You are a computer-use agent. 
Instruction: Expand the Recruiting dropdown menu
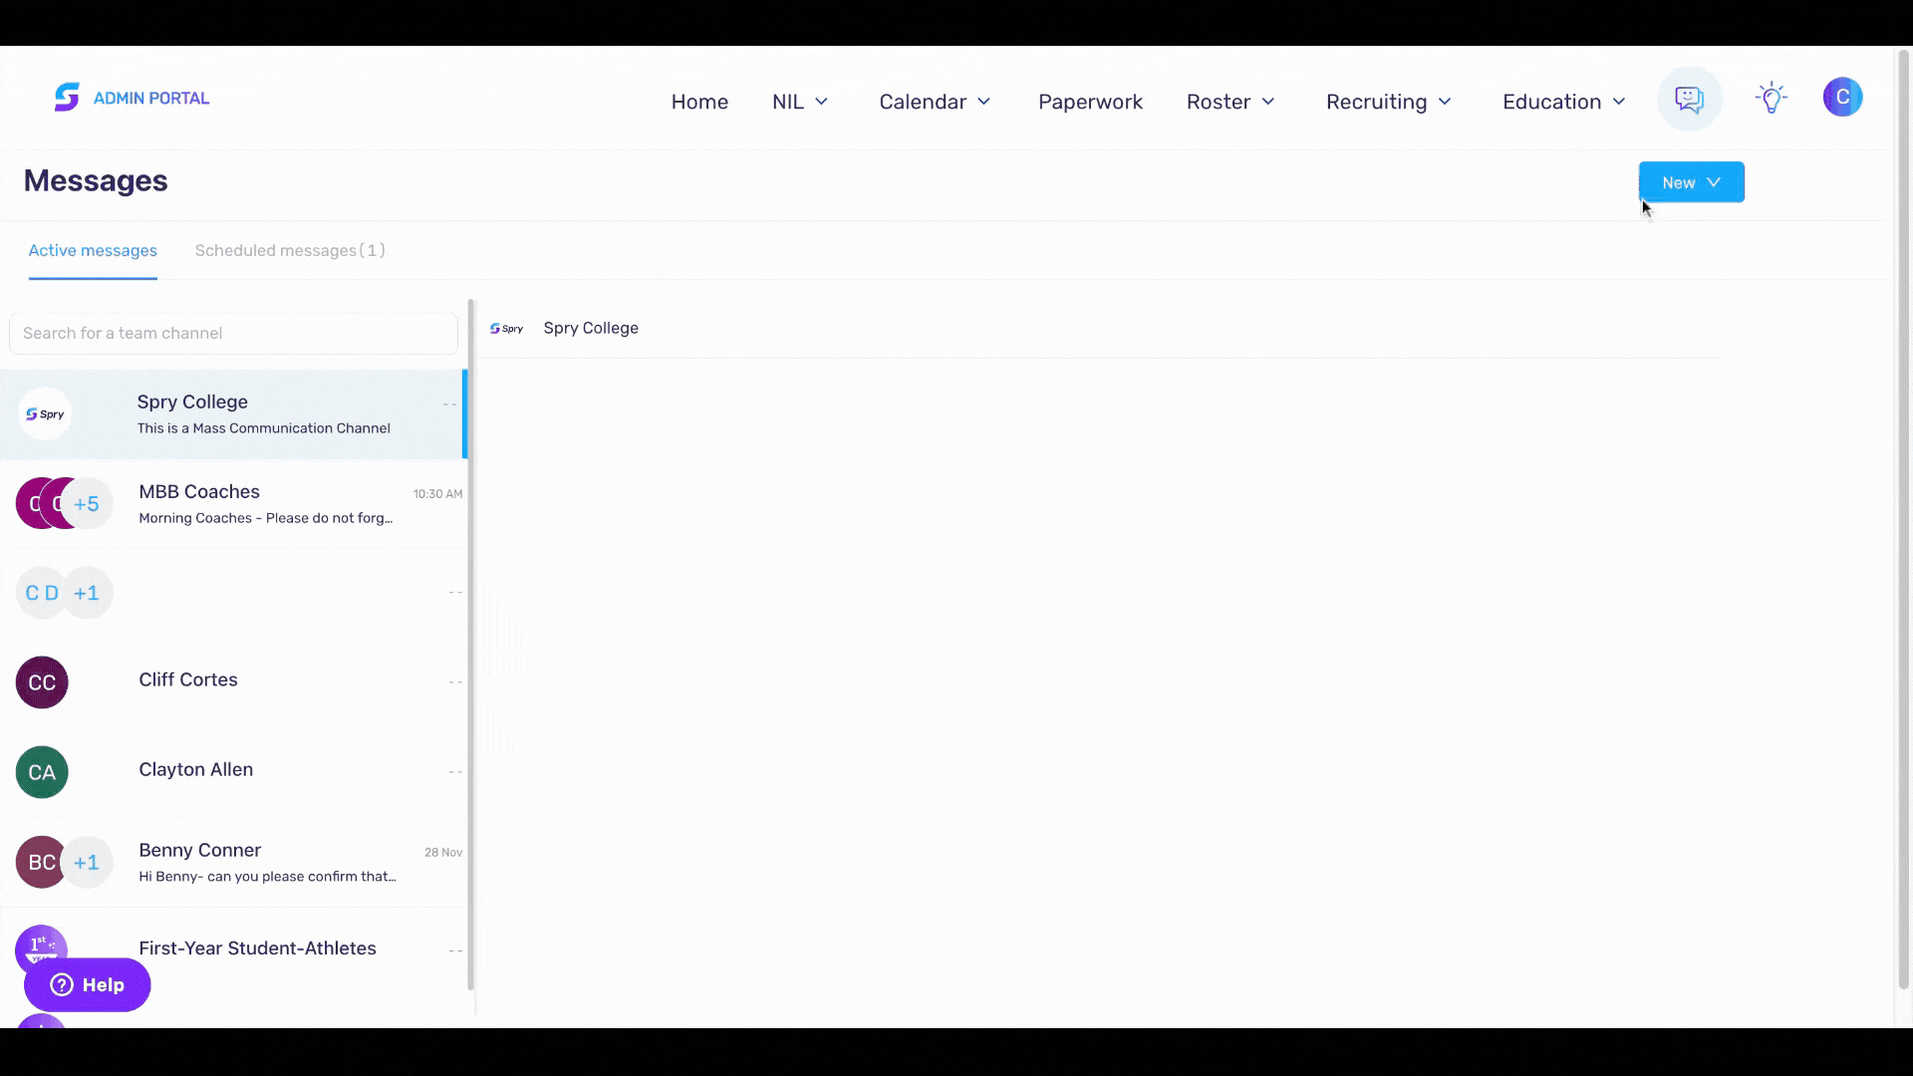[x=1389, y=102]
